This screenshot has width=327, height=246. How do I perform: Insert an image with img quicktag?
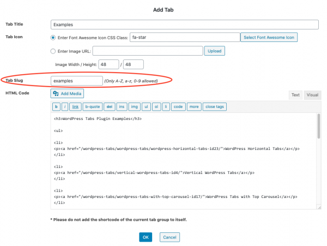pos(135,106)
